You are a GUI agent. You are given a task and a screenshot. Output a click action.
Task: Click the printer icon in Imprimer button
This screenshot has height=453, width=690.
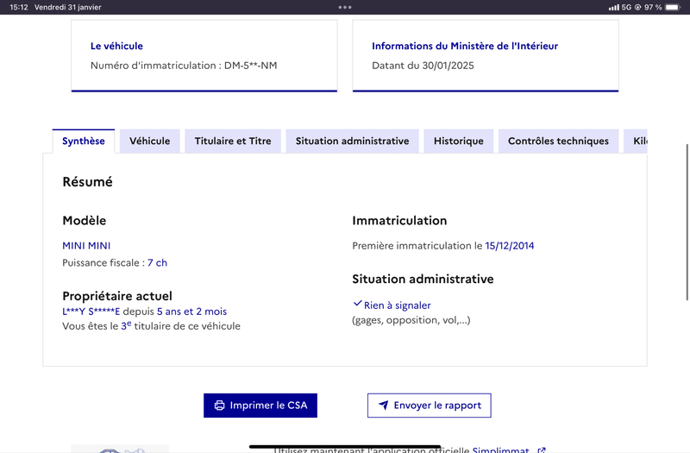[219, 406]
